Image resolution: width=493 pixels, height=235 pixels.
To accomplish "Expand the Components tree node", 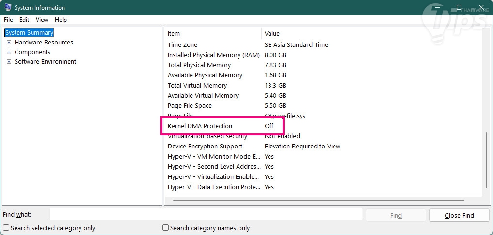I will (9, 52).
